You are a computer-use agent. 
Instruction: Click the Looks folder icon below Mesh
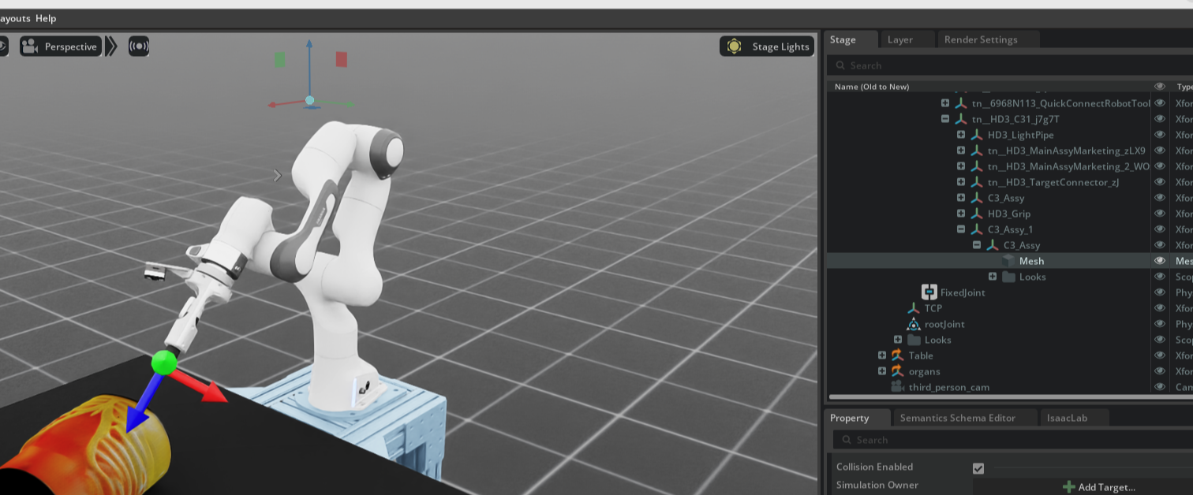click(x=1008, y=277)
